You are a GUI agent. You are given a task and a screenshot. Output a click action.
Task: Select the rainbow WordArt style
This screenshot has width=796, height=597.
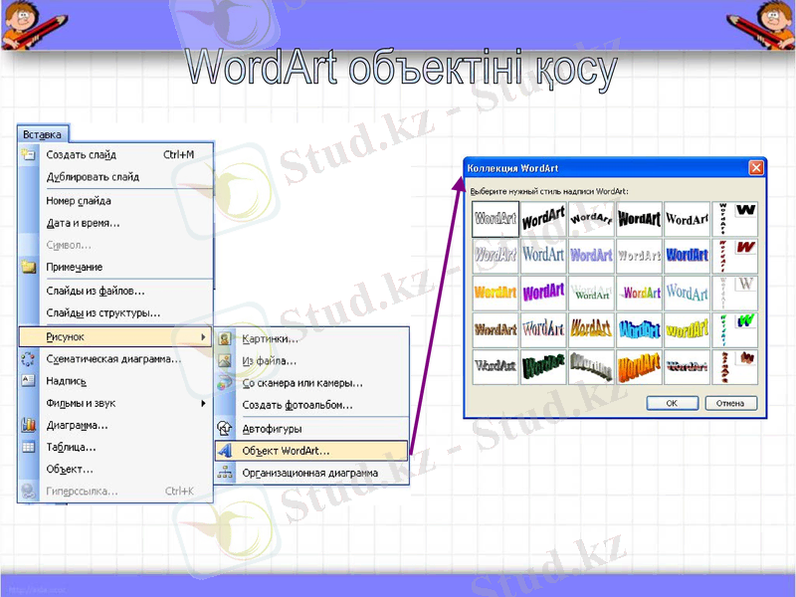tap(639, 292)
